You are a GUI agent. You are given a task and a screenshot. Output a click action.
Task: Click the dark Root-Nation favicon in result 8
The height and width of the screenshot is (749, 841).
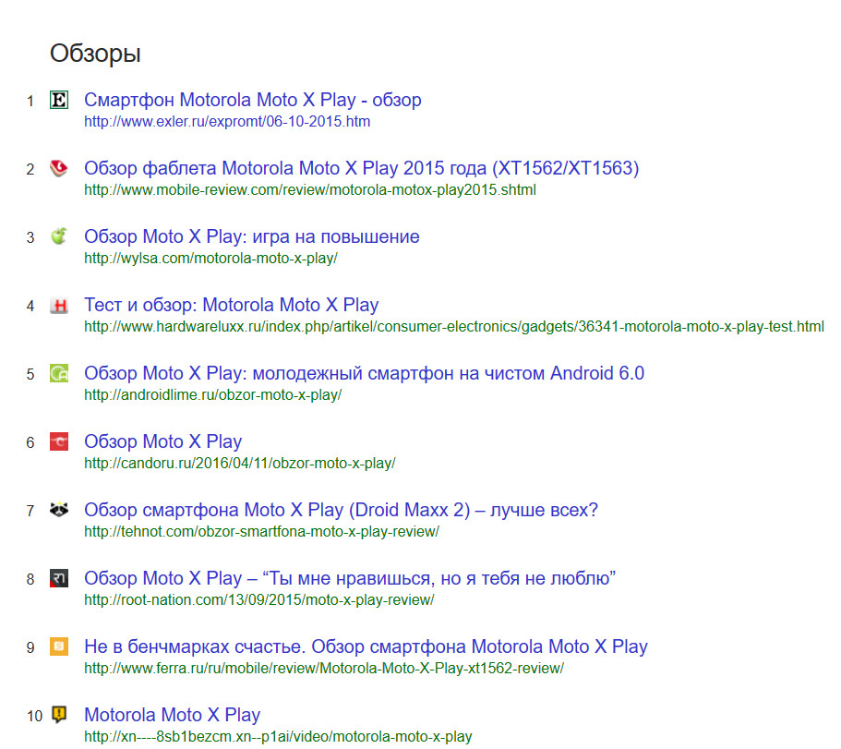coord(59,579)
